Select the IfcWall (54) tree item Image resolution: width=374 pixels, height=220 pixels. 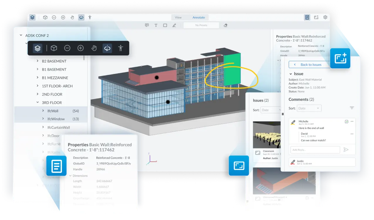point(51,111)
